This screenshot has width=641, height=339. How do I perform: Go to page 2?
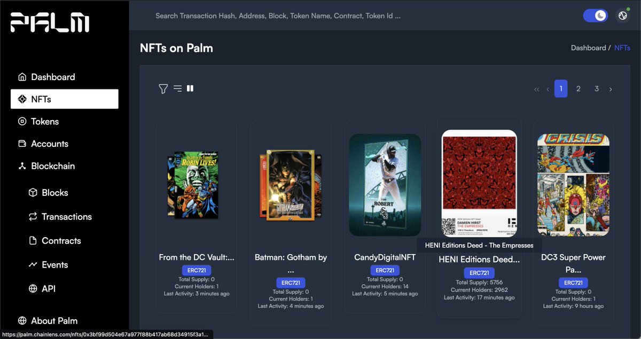pos(579,89)
